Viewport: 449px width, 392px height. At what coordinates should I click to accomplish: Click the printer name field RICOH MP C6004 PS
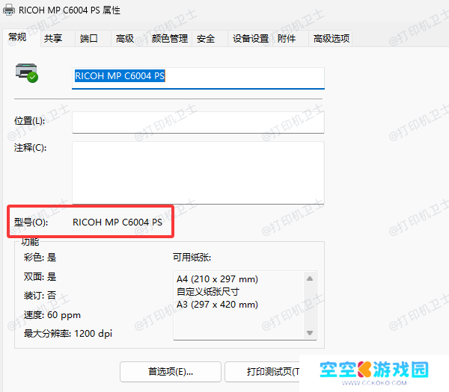click(x=198, y=78)
